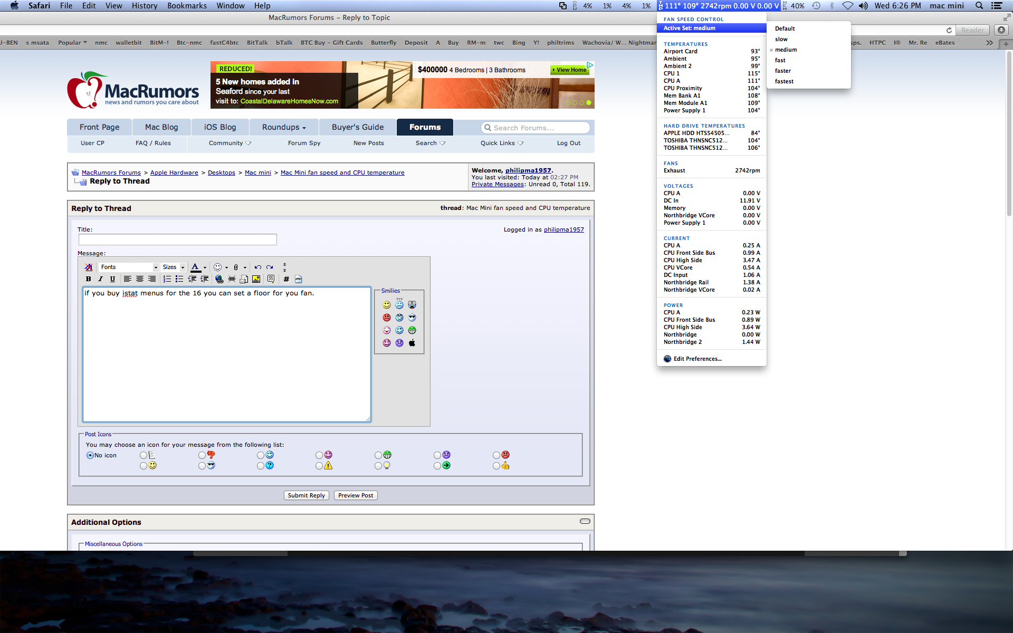Choose the thumbs up post icon radio

496,466
